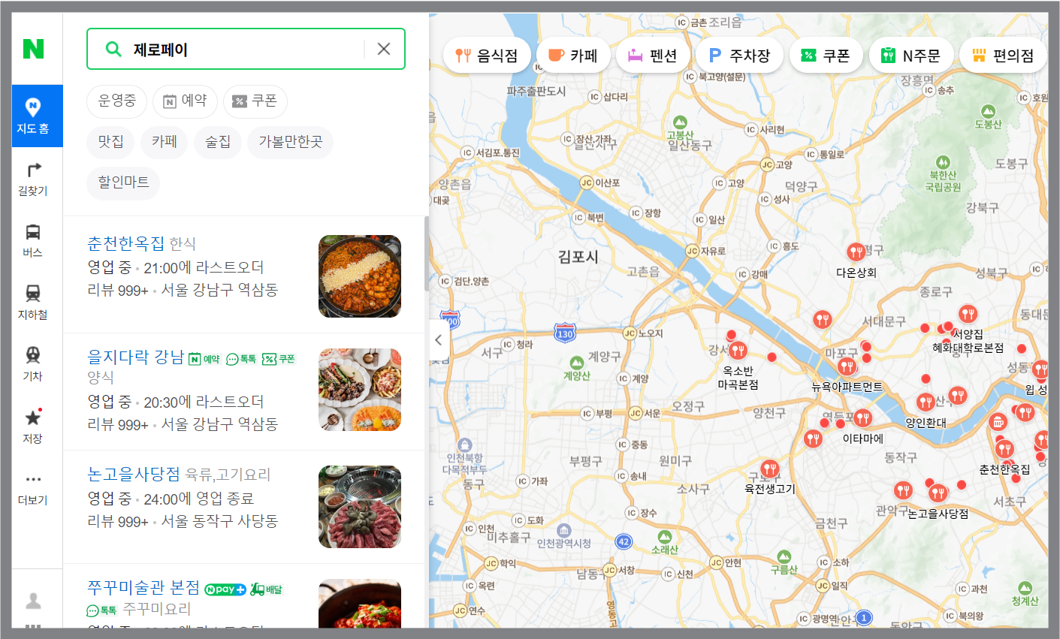Show N주문 order places on map
Viewport: 1060px width, 639px height.
(x=911, y=56)
